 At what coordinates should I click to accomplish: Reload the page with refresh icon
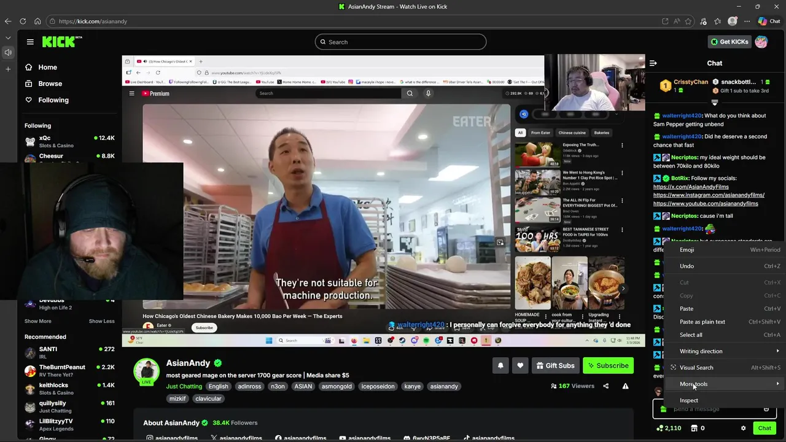click(23, 21)
